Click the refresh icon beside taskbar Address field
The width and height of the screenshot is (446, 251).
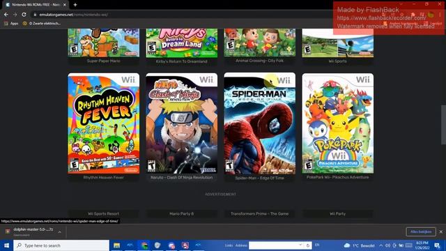(308, 245)
